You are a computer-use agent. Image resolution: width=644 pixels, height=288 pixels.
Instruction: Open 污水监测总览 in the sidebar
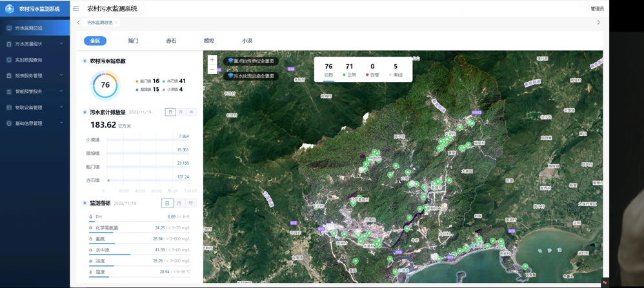coord(35,28)
